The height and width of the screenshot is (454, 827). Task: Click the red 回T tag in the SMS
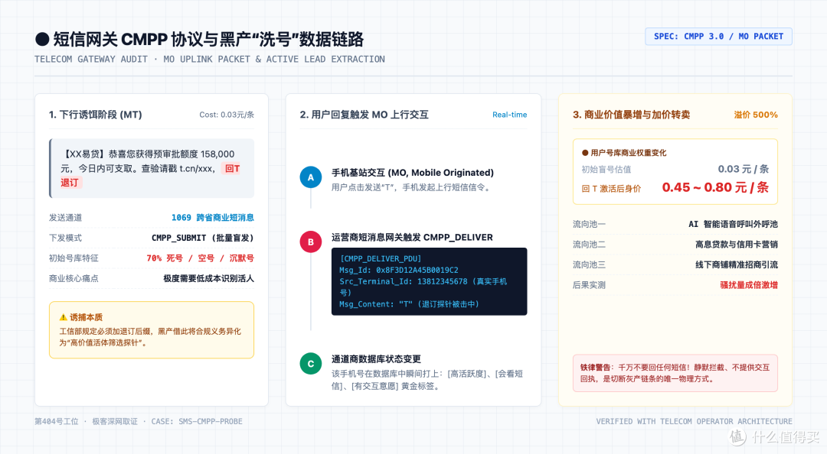232,169
